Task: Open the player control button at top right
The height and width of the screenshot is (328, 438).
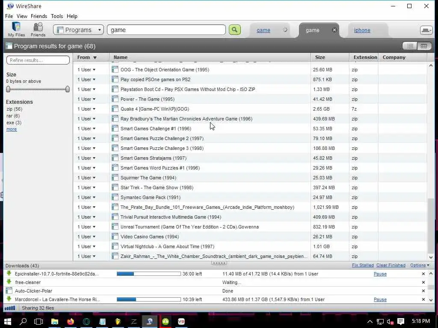Action: tap(426, 30)
